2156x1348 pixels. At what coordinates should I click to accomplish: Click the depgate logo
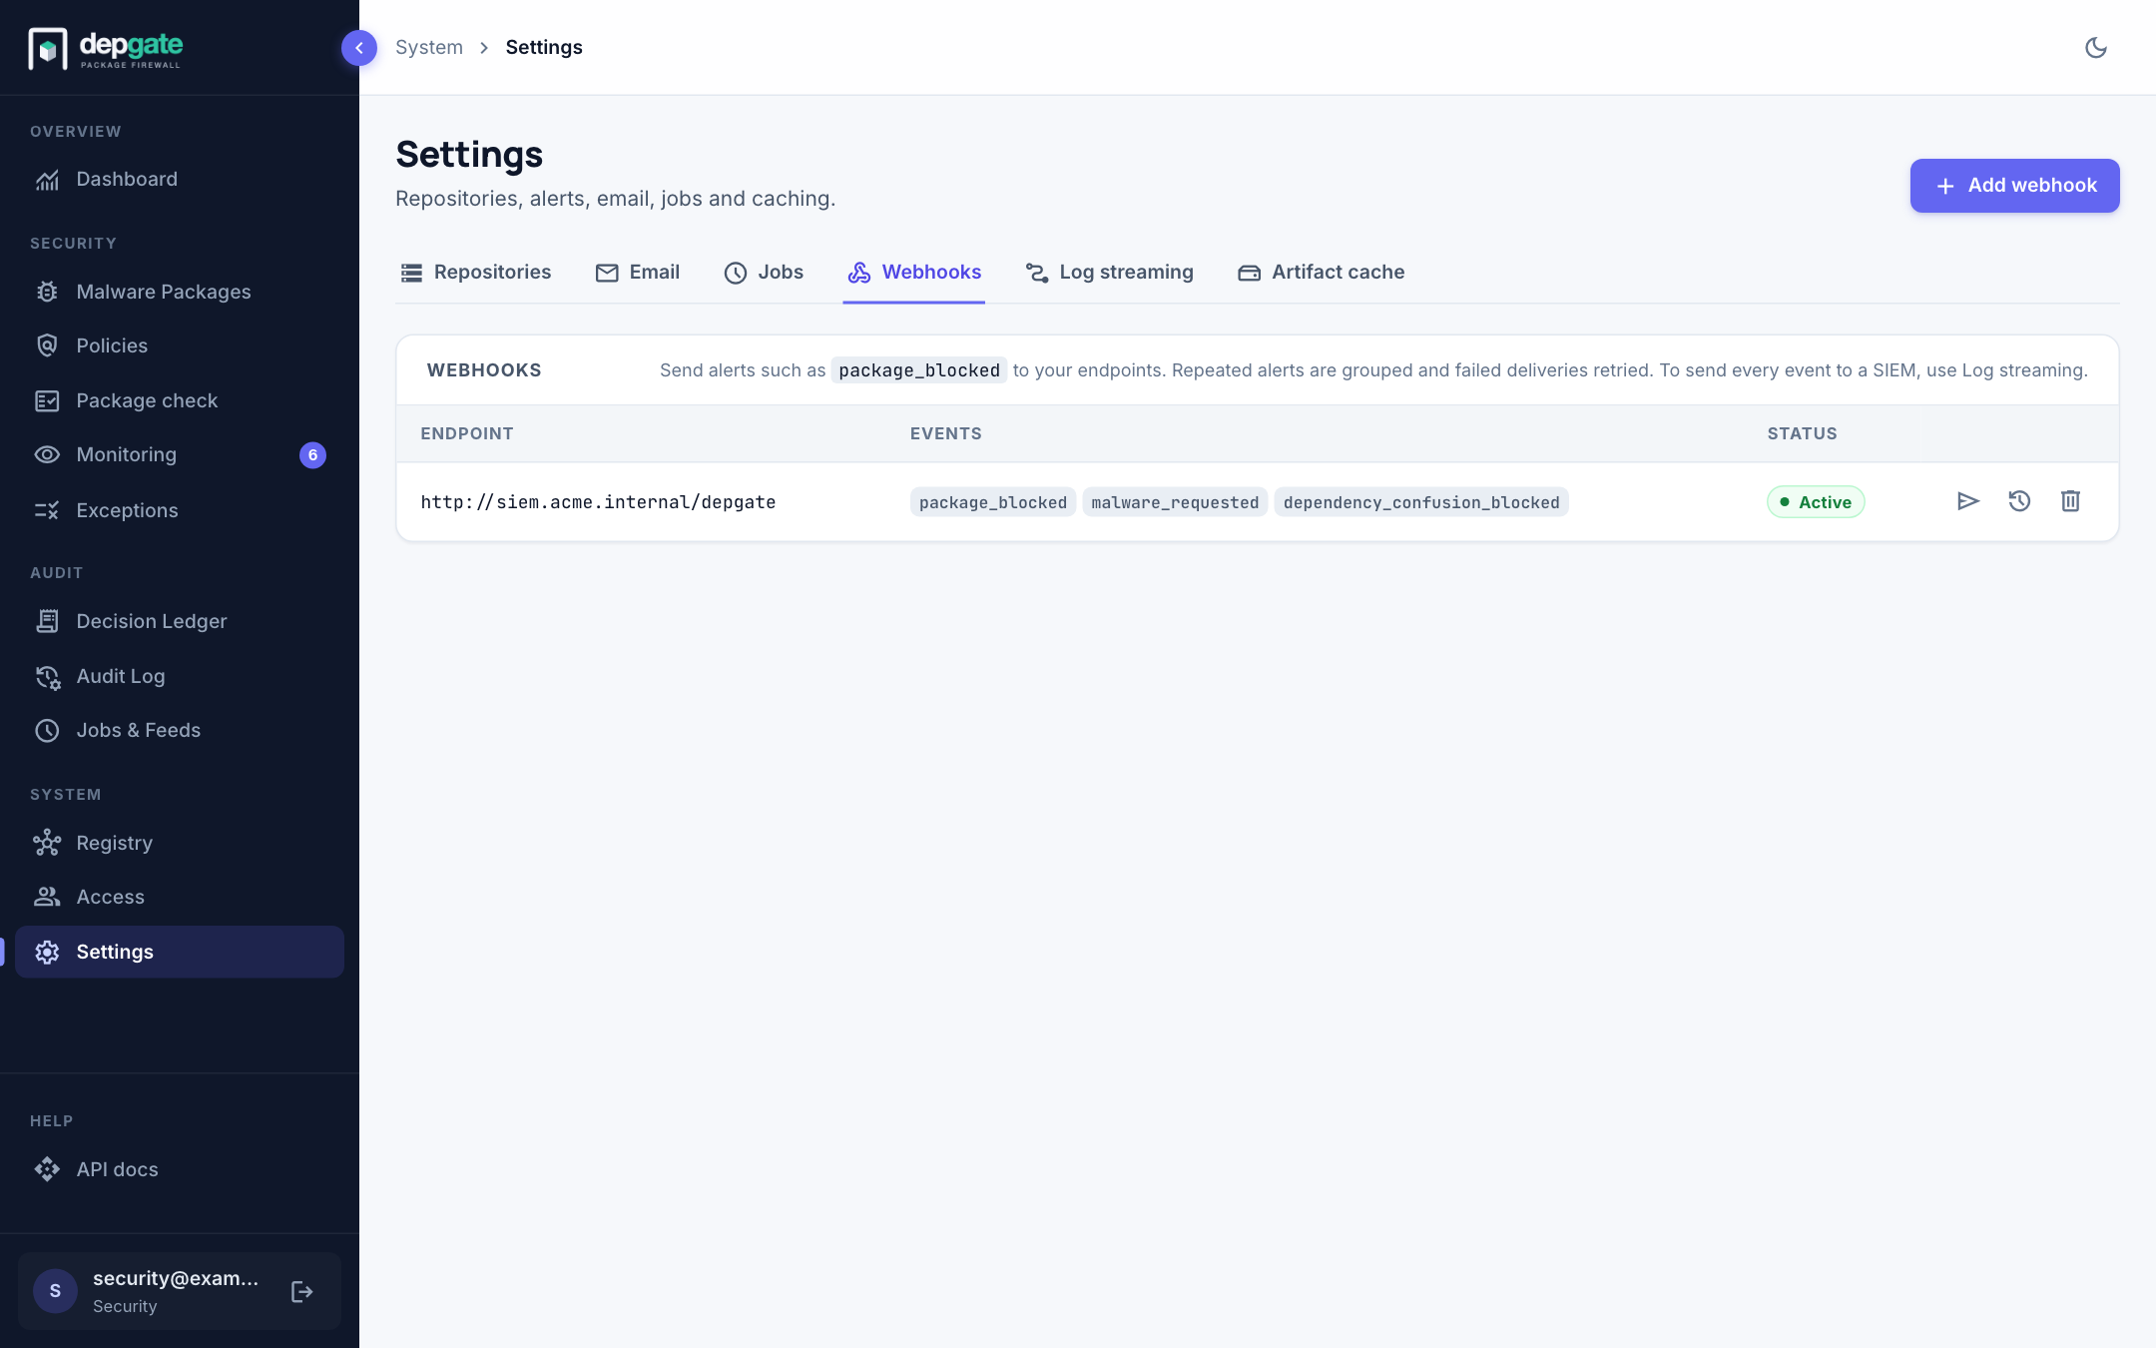106,48
